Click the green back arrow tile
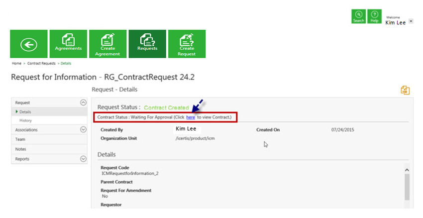 coord(29,44)
